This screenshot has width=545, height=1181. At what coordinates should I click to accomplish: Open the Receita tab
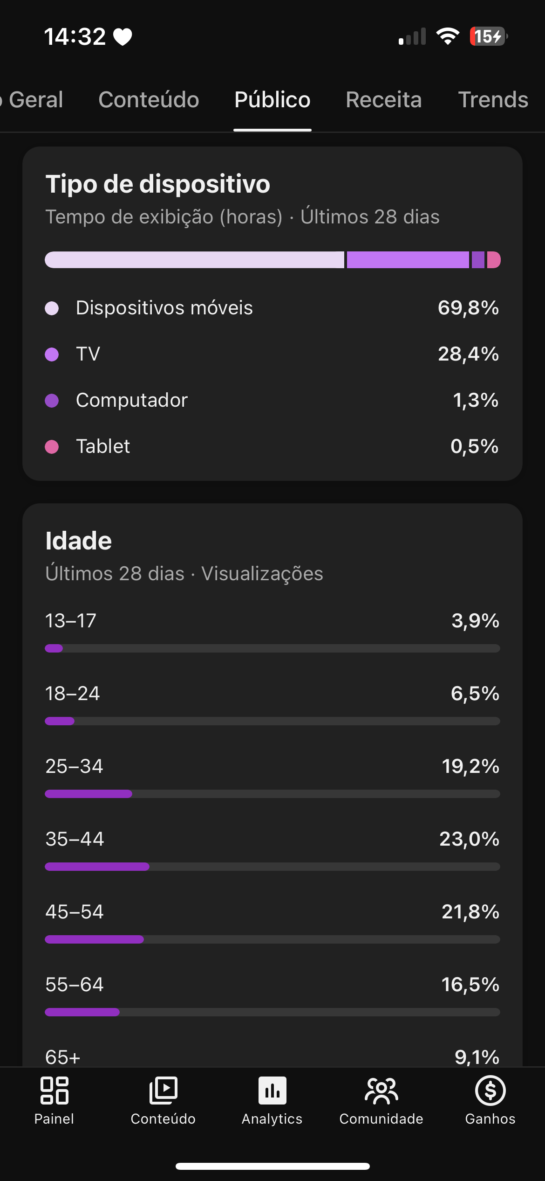[x=384, y=100]
